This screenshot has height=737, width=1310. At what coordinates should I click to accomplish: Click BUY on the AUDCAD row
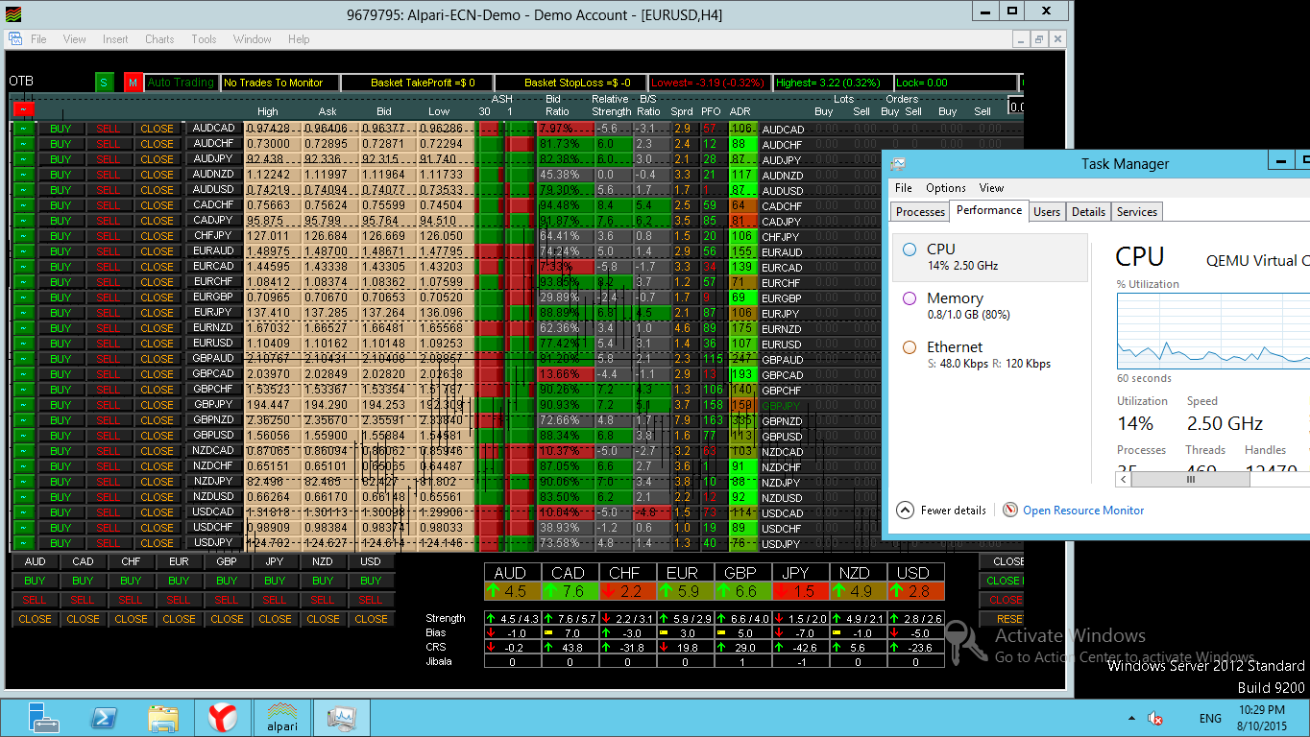click(x=61, y=129)
